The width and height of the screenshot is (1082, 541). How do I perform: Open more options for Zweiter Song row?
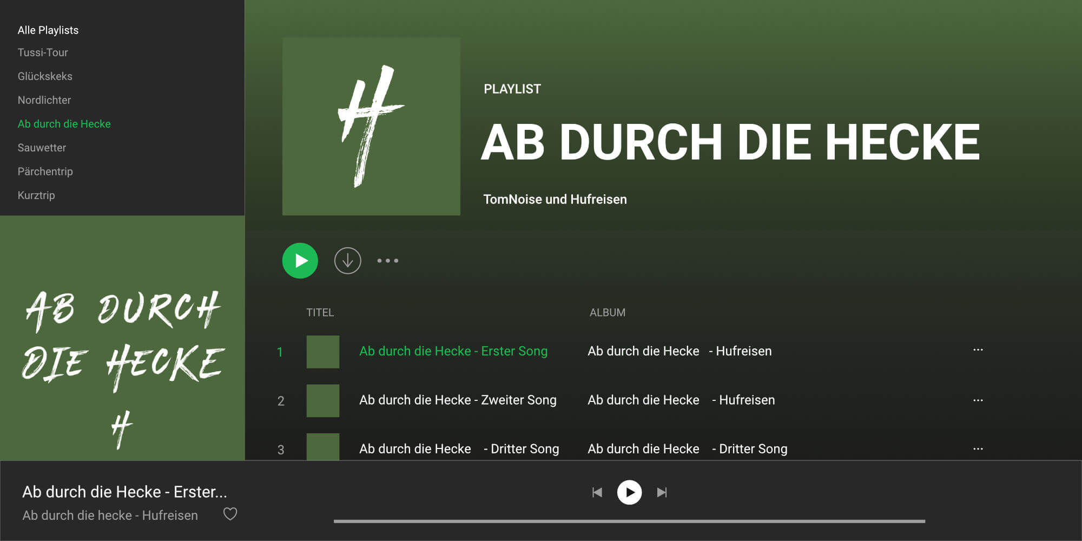pyautogui.click(x=978, y=400)
